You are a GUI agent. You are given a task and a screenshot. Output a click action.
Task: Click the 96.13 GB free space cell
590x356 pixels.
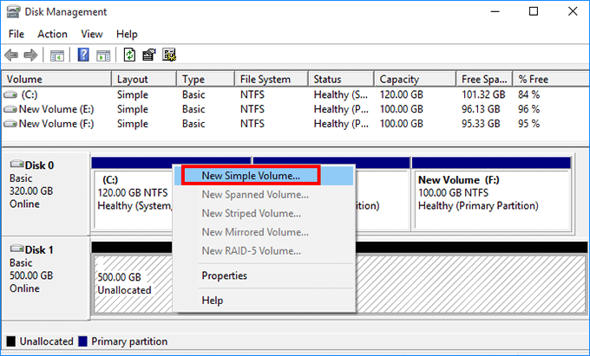(x=481, y=109)
